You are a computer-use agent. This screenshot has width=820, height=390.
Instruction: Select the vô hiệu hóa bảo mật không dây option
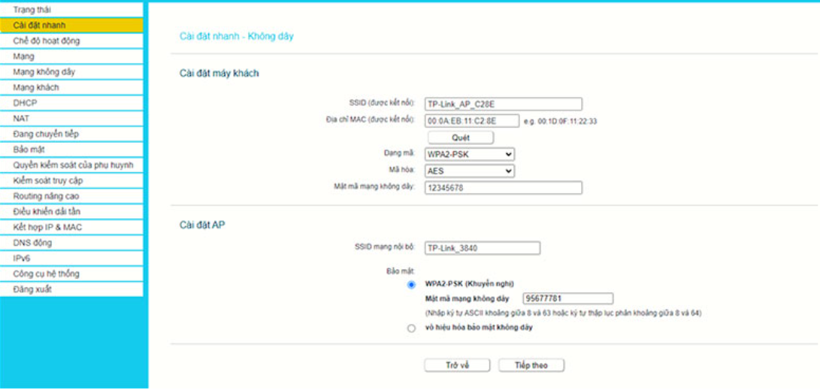coord(411,328)
